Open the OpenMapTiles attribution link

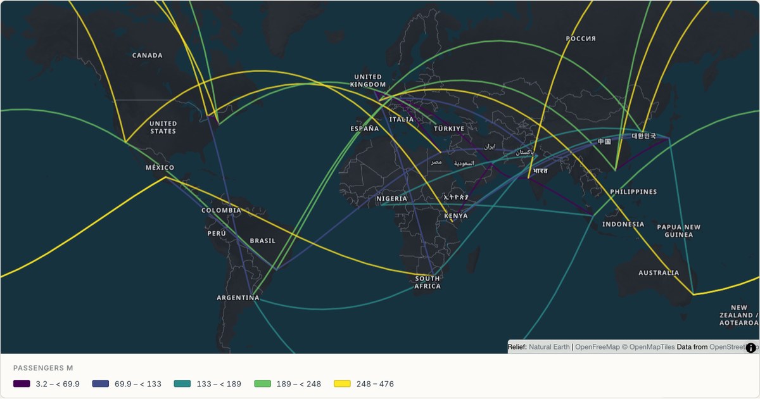[x=652, y=347]
